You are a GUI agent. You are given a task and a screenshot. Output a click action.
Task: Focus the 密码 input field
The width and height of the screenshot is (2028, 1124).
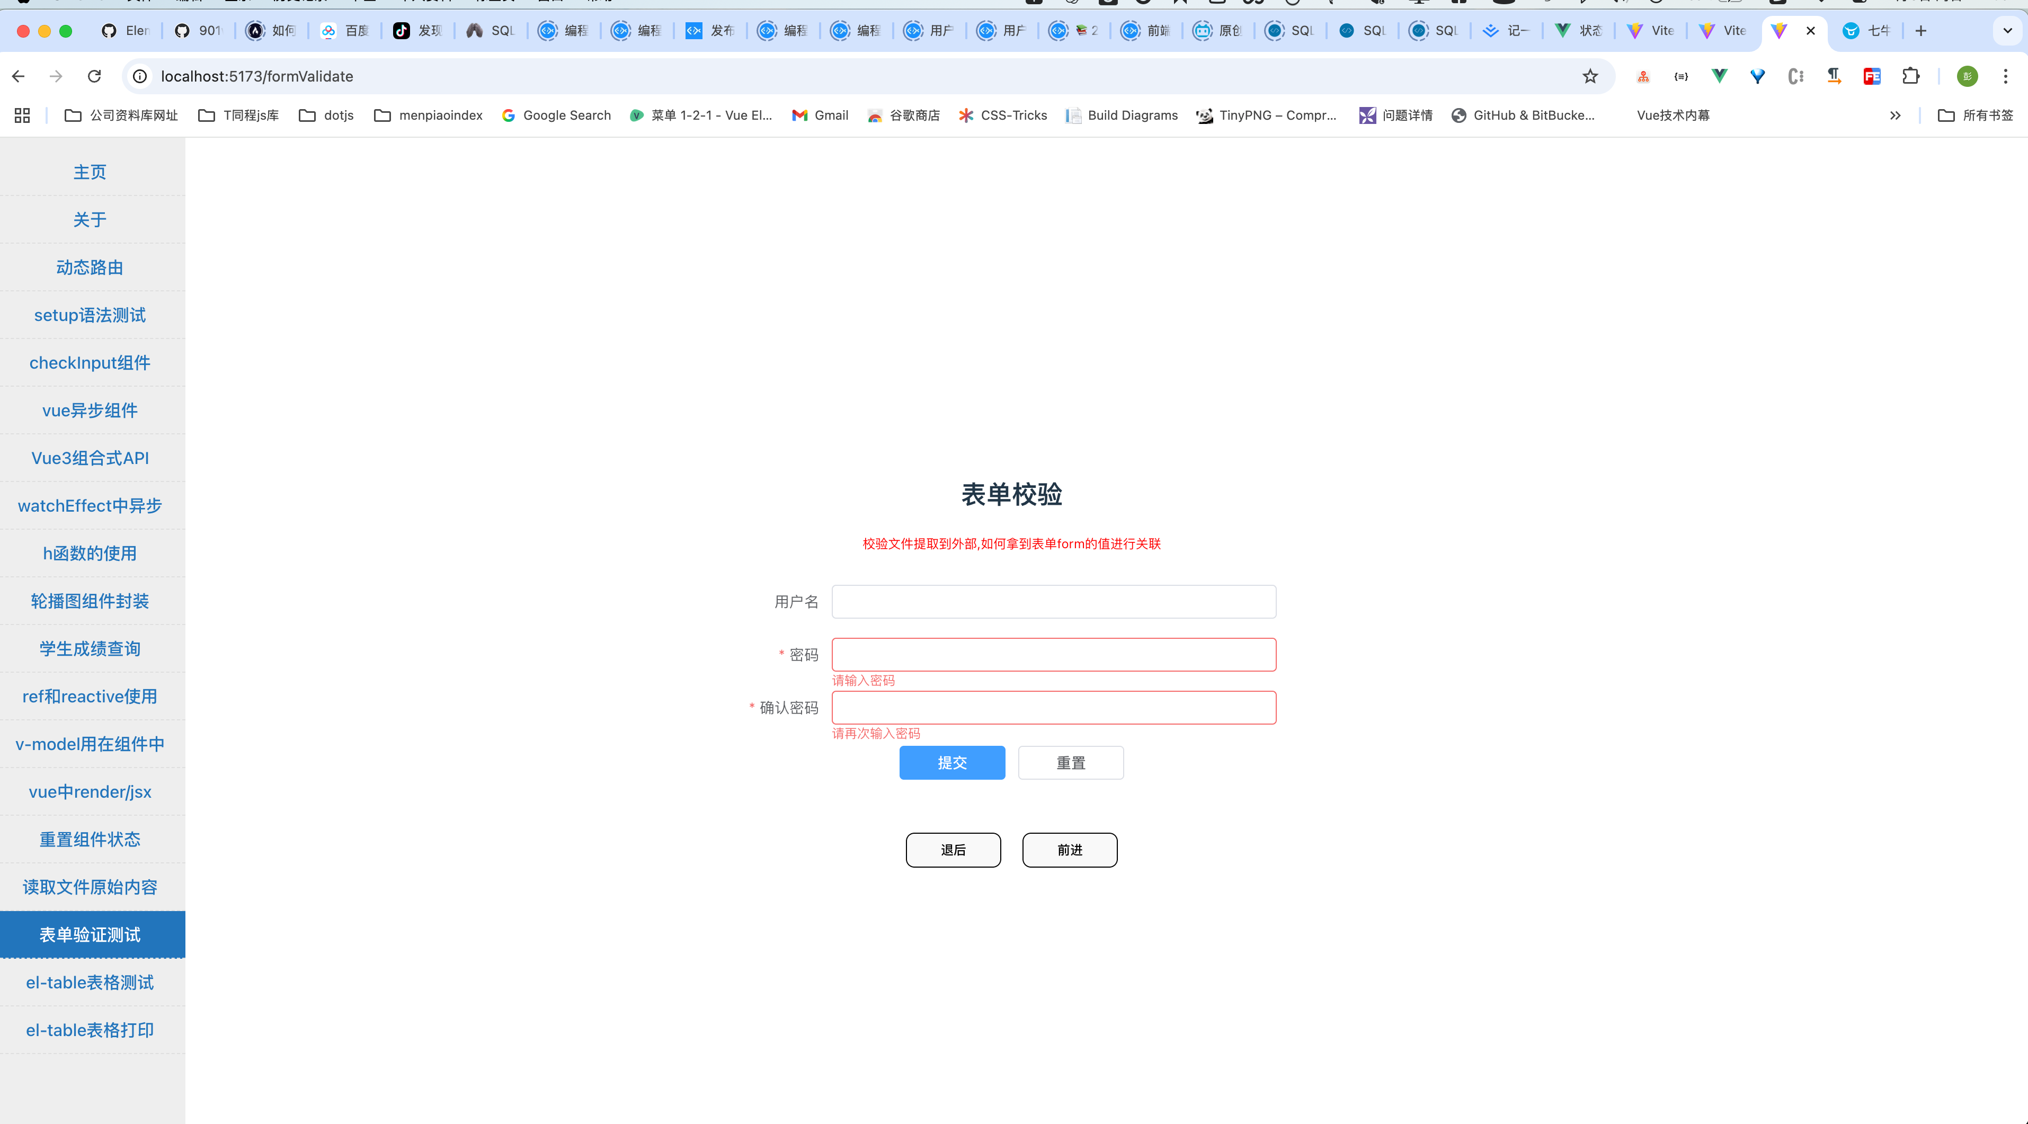[x=1053, y=655]
